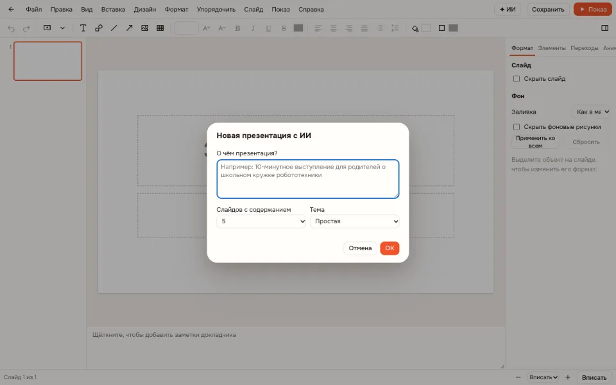Click the О чём презентация text field
616x385 pixels.
pyautogui.click(x=308, y=179)
